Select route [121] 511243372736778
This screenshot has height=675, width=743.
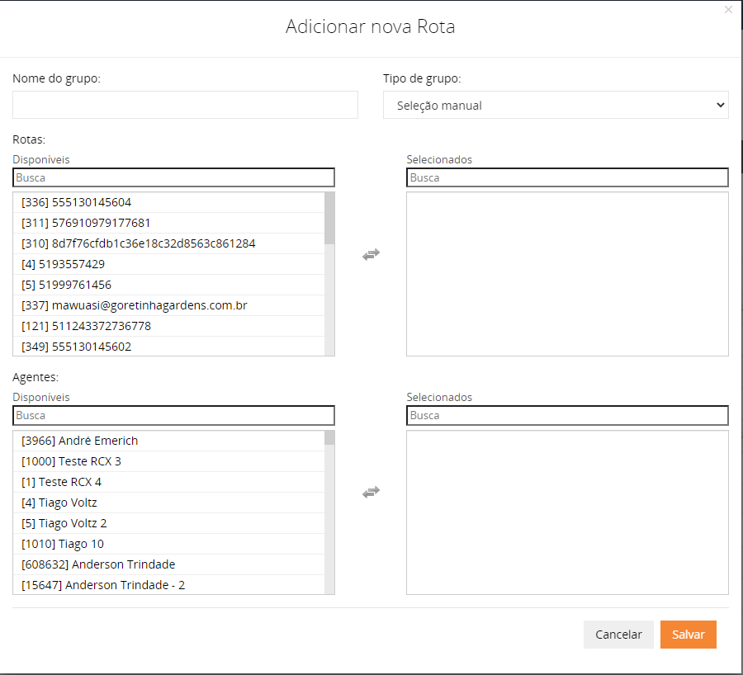click(x=168, y=326)
